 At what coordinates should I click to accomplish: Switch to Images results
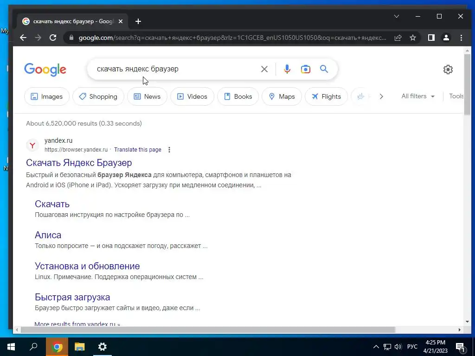(47, 96)
